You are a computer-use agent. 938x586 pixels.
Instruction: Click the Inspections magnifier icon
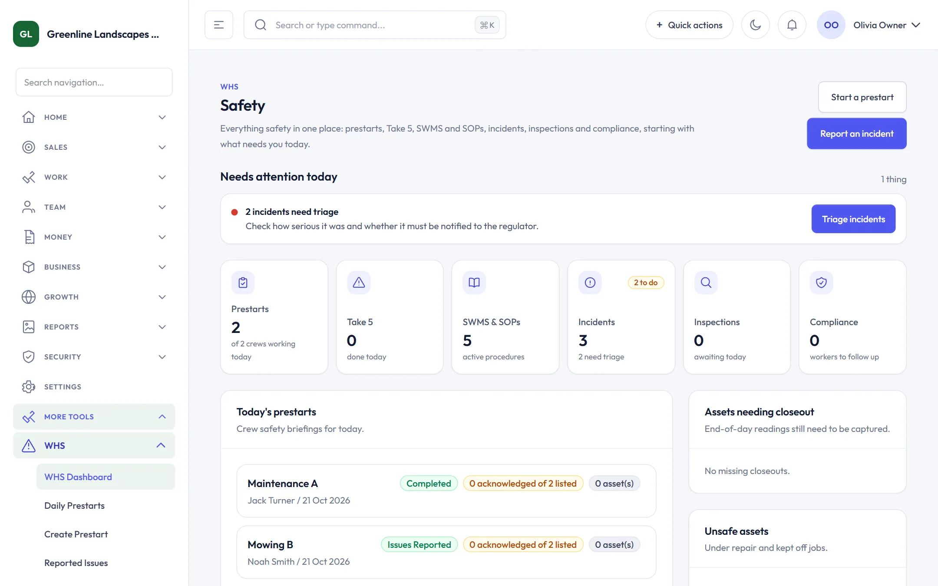click(706, 283)
